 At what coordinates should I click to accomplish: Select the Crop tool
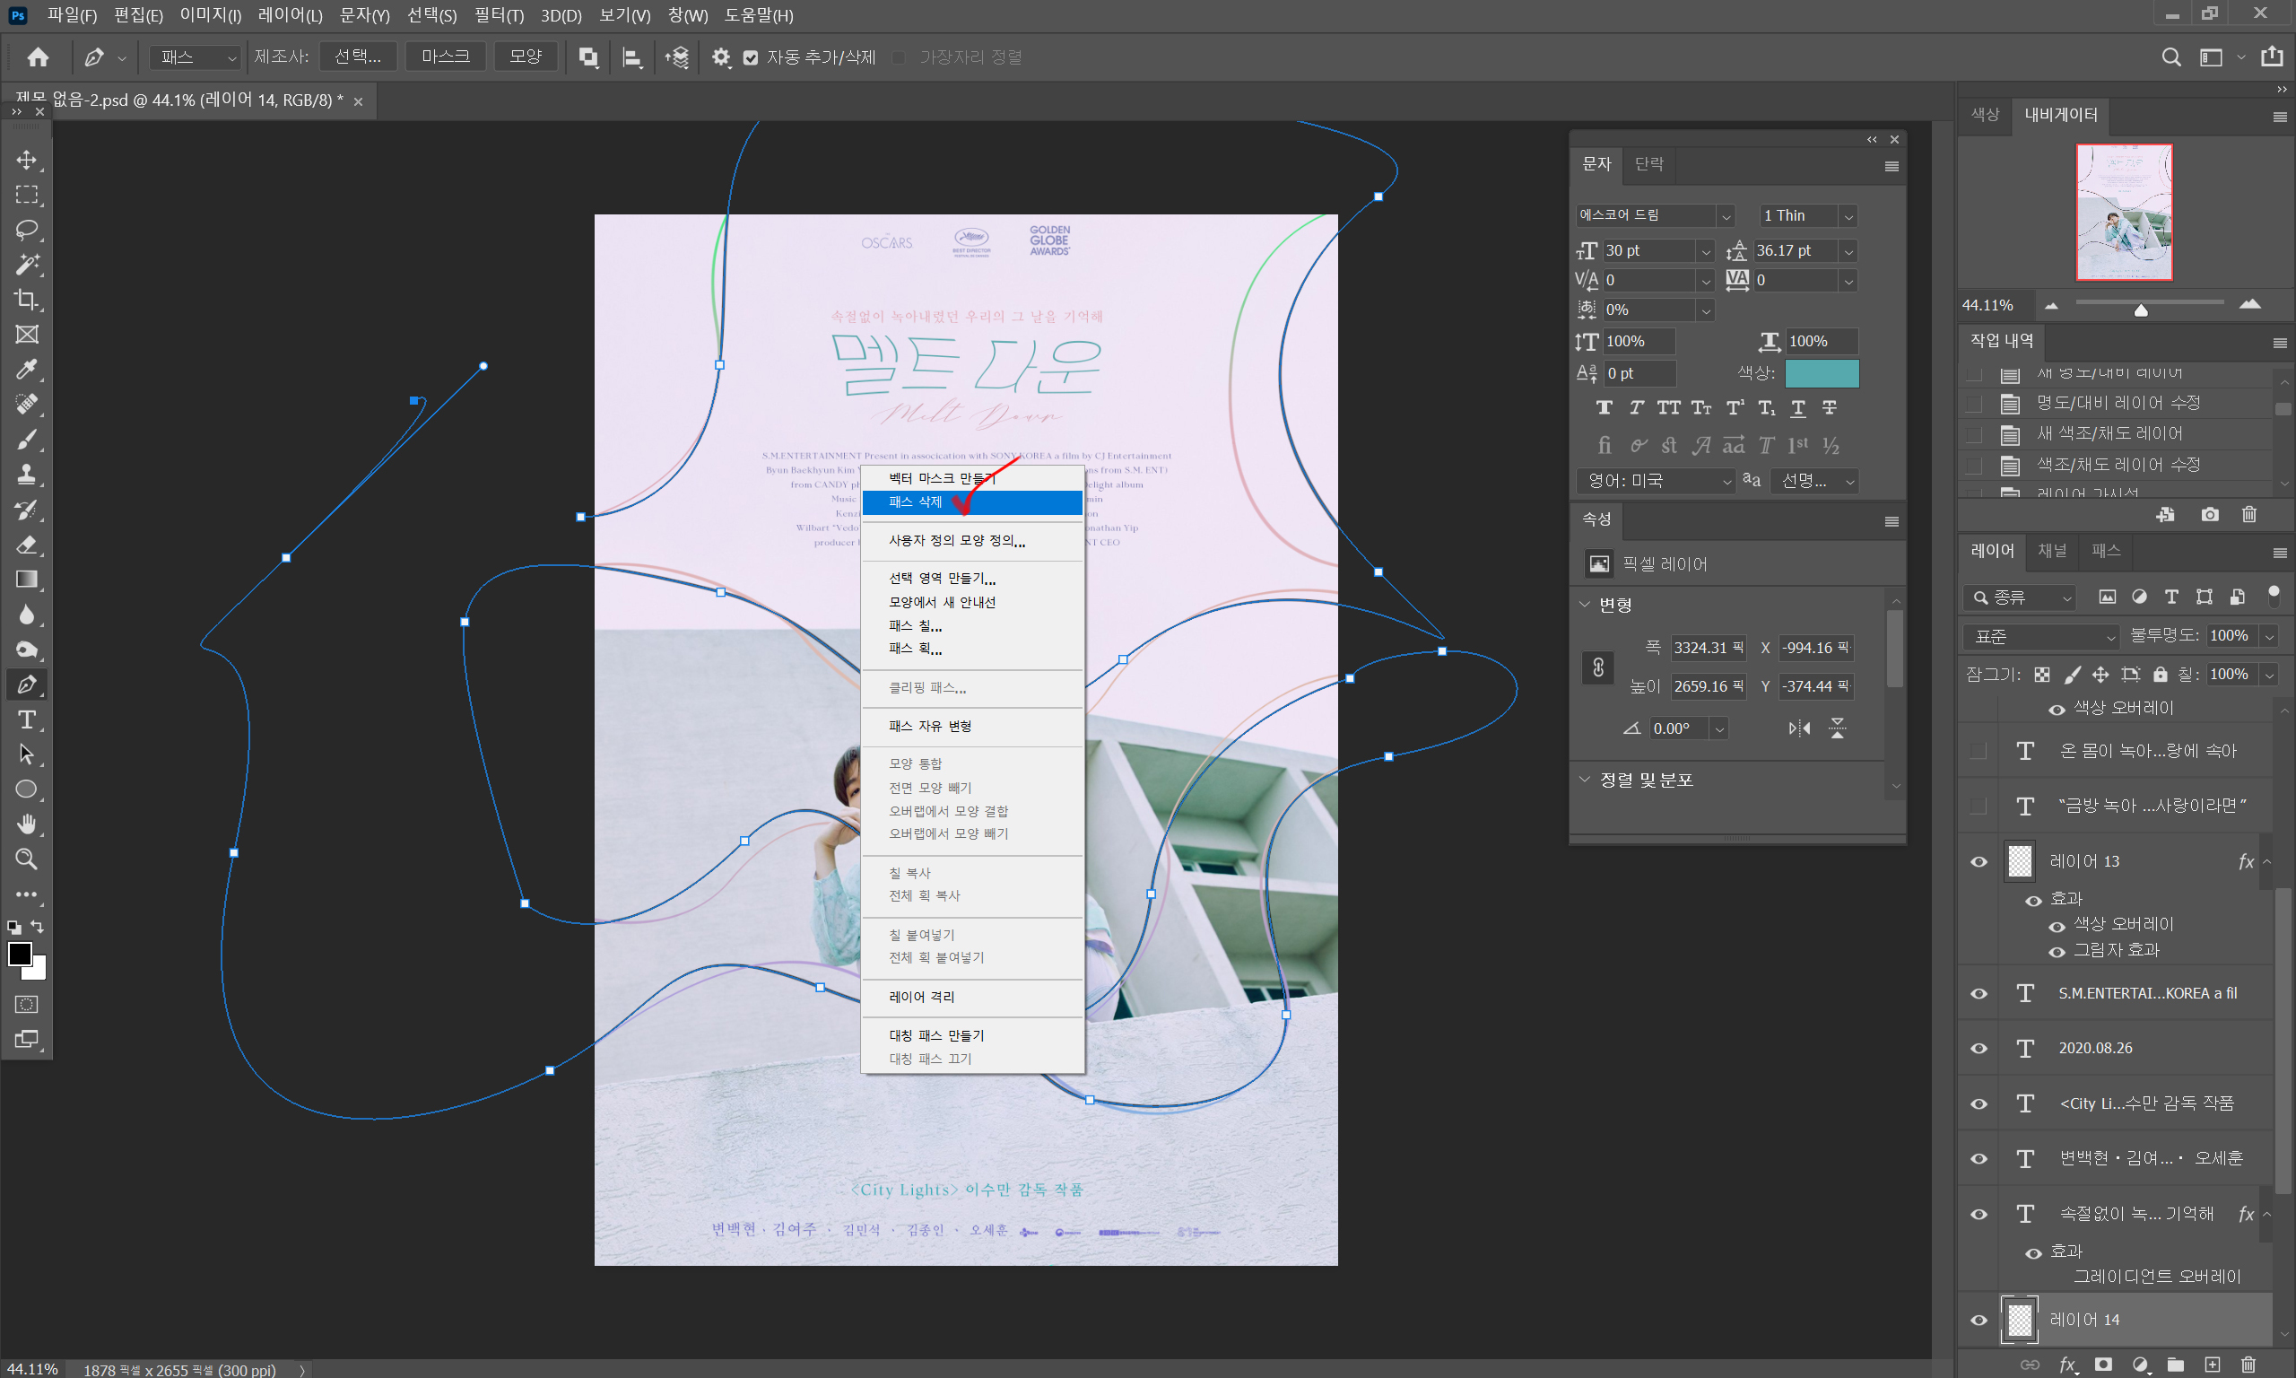[x=27, y=299]
